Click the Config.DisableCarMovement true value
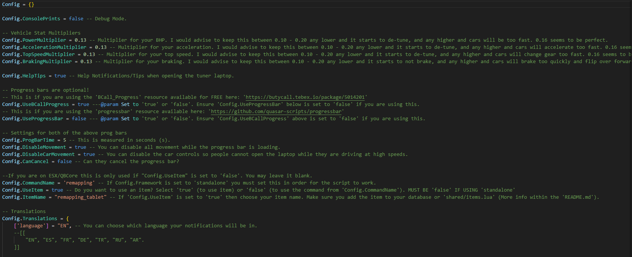632x257 pixels. click(89, 154)
